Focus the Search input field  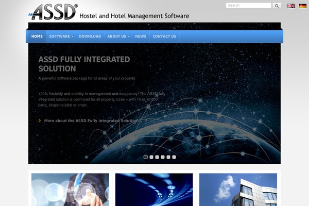tap(249, 6)
